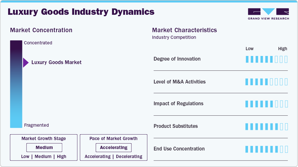Click the Degree of Innovation label

[x=177, y=59]
